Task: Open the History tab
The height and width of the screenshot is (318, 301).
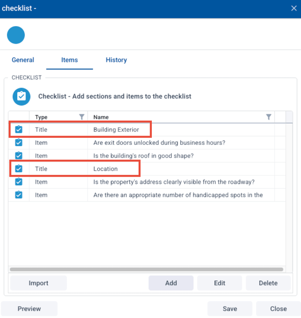Action: [116, 60]
